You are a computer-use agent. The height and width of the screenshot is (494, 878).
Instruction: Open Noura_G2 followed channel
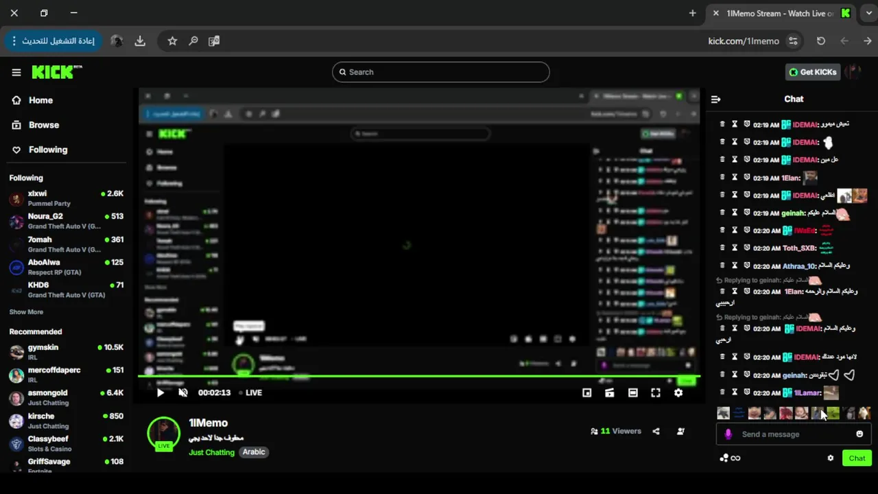coord(66,221)
